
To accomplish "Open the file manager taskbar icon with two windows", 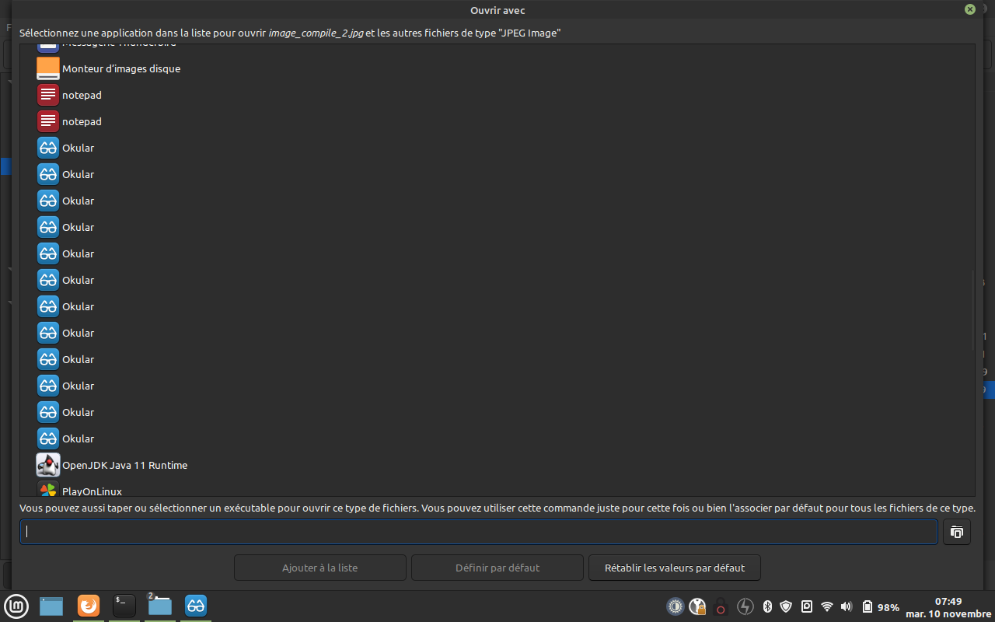I will [159, 606].
